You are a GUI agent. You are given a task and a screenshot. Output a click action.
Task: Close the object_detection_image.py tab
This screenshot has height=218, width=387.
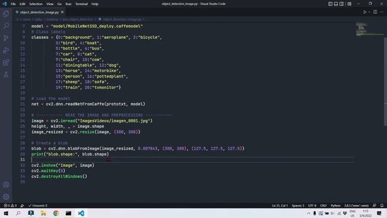click(62, 12)
